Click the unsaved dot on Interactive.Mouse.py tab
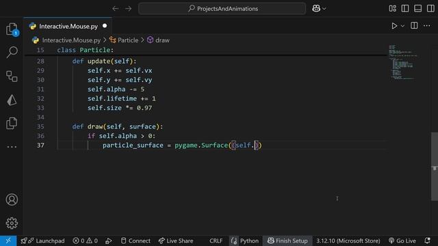This screenshot has width=438, height=246. coord(105,26)
